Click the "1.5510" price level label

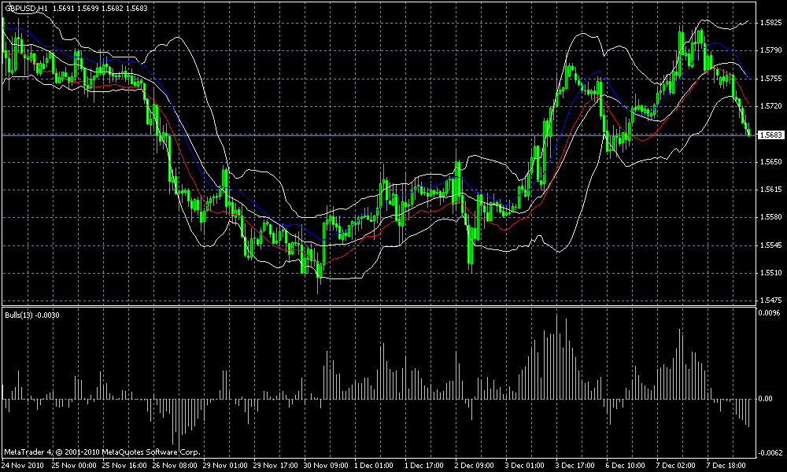point(771,273)
